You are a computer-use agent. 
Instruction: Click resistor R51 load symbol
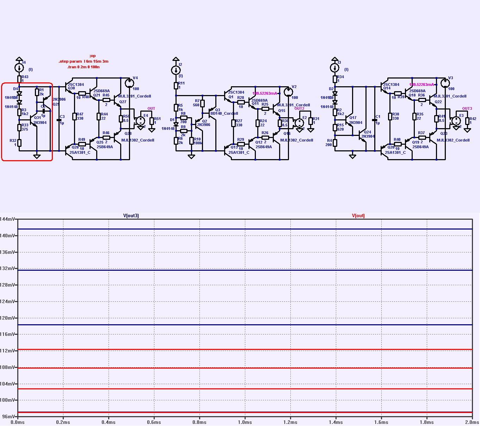152,121
